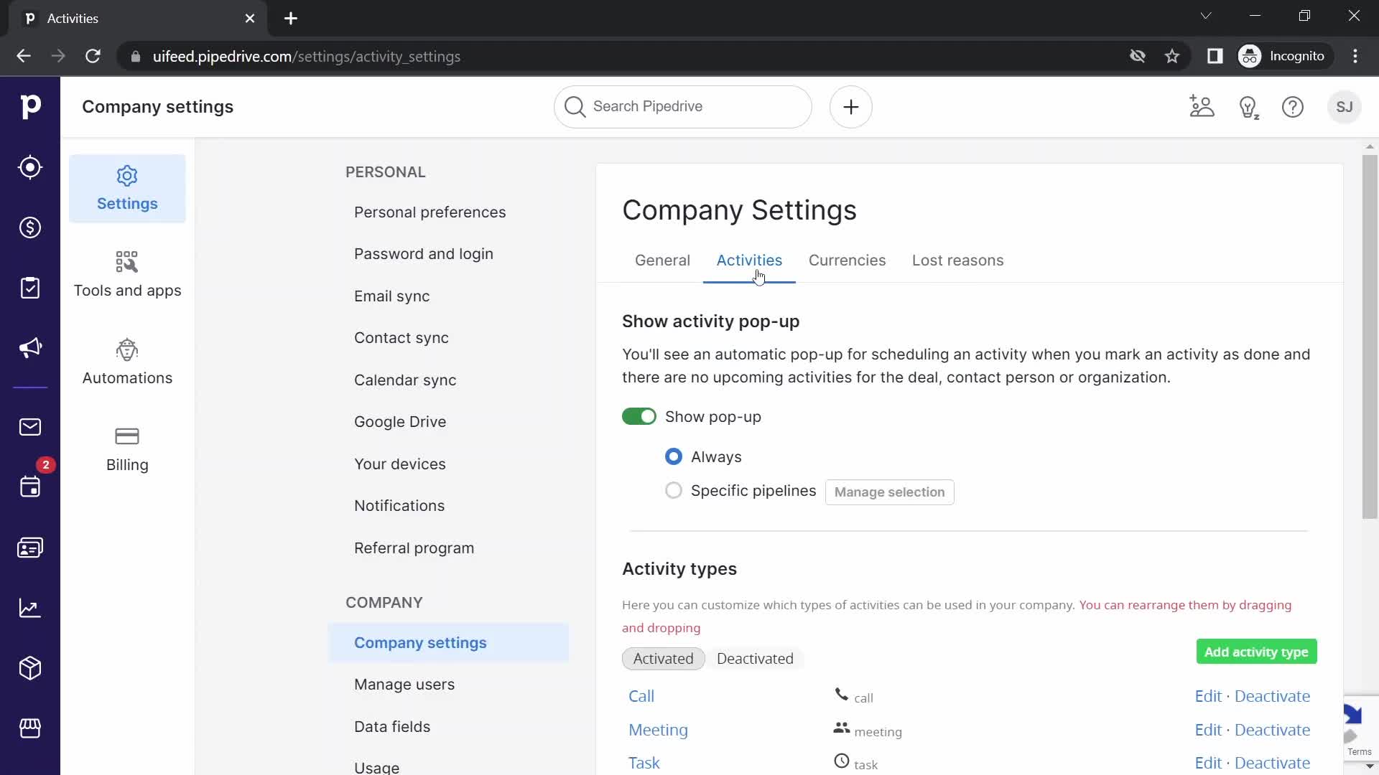Open Password and login menu item

[x=424, y=254]
